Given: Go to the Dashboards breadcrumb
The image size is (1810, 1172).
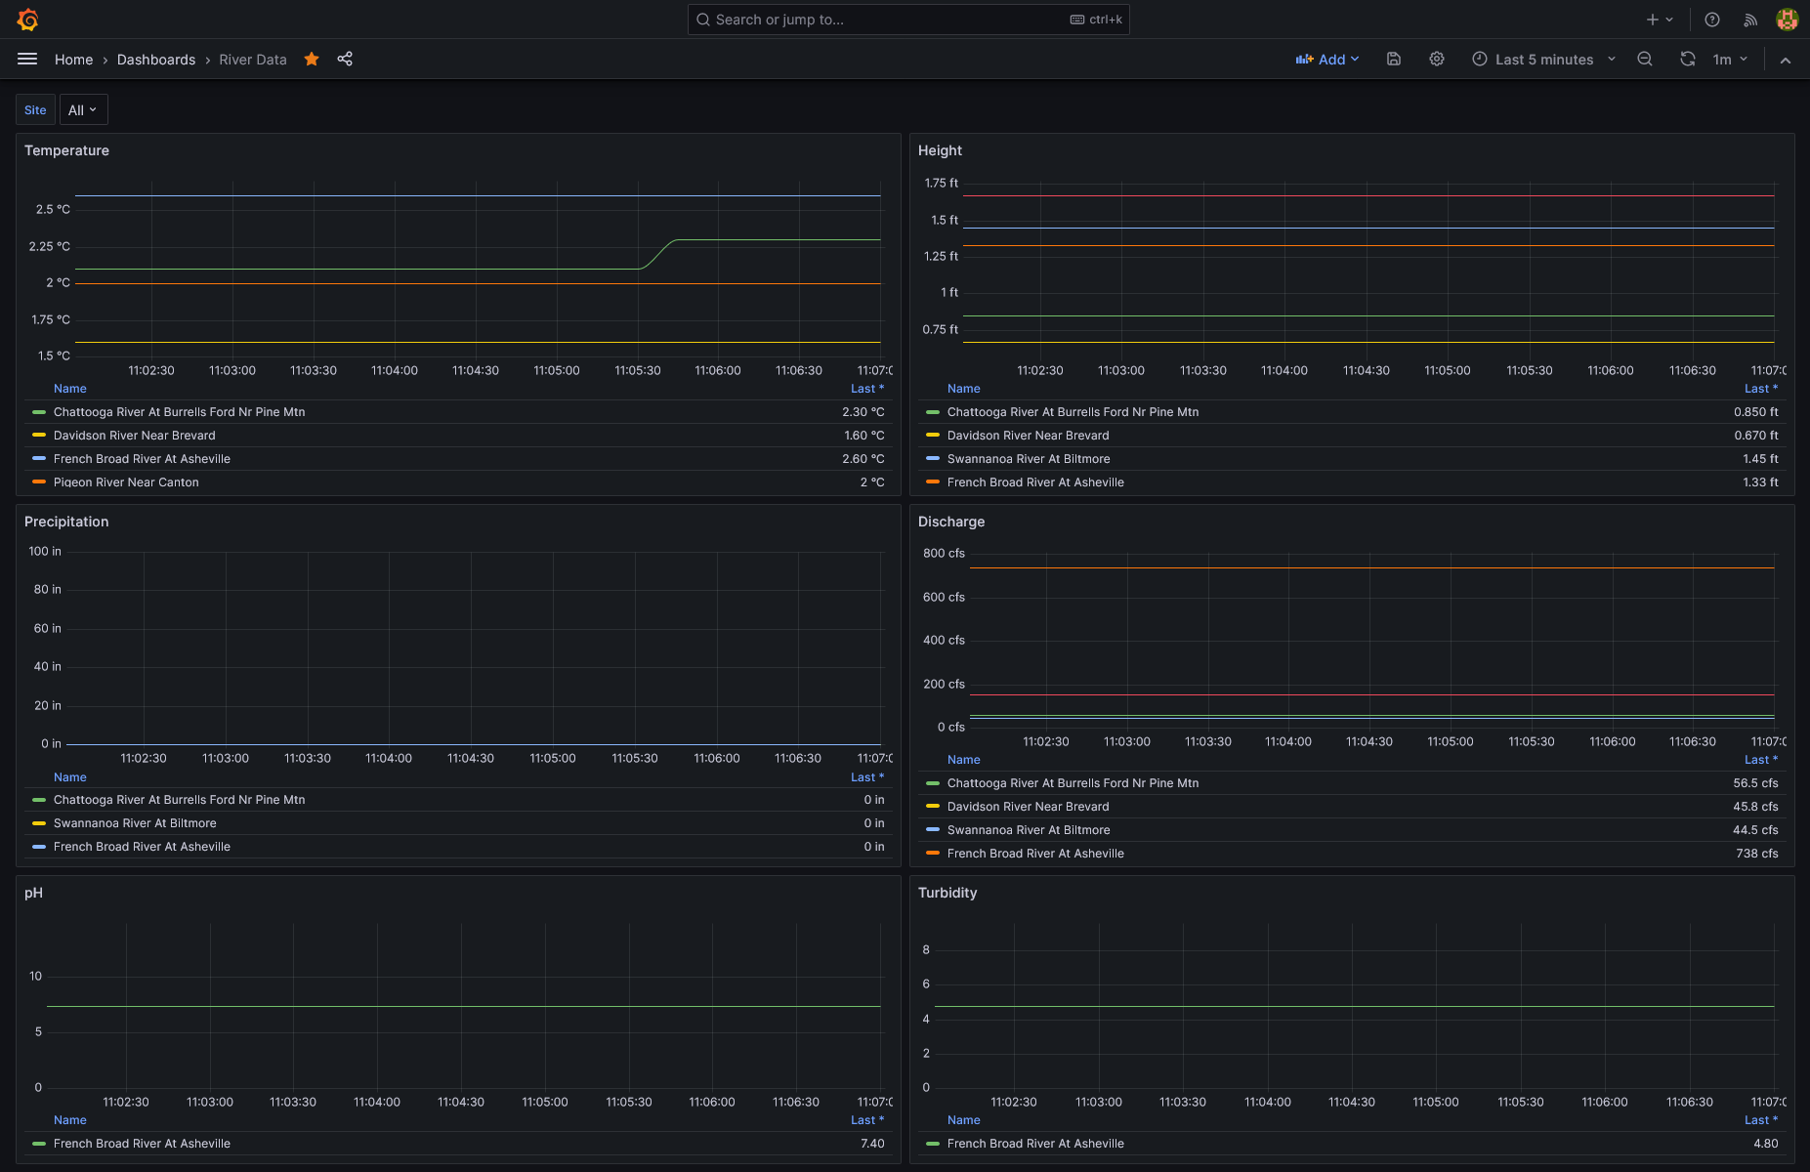Looking at the screenshot, I should (156, 60).
